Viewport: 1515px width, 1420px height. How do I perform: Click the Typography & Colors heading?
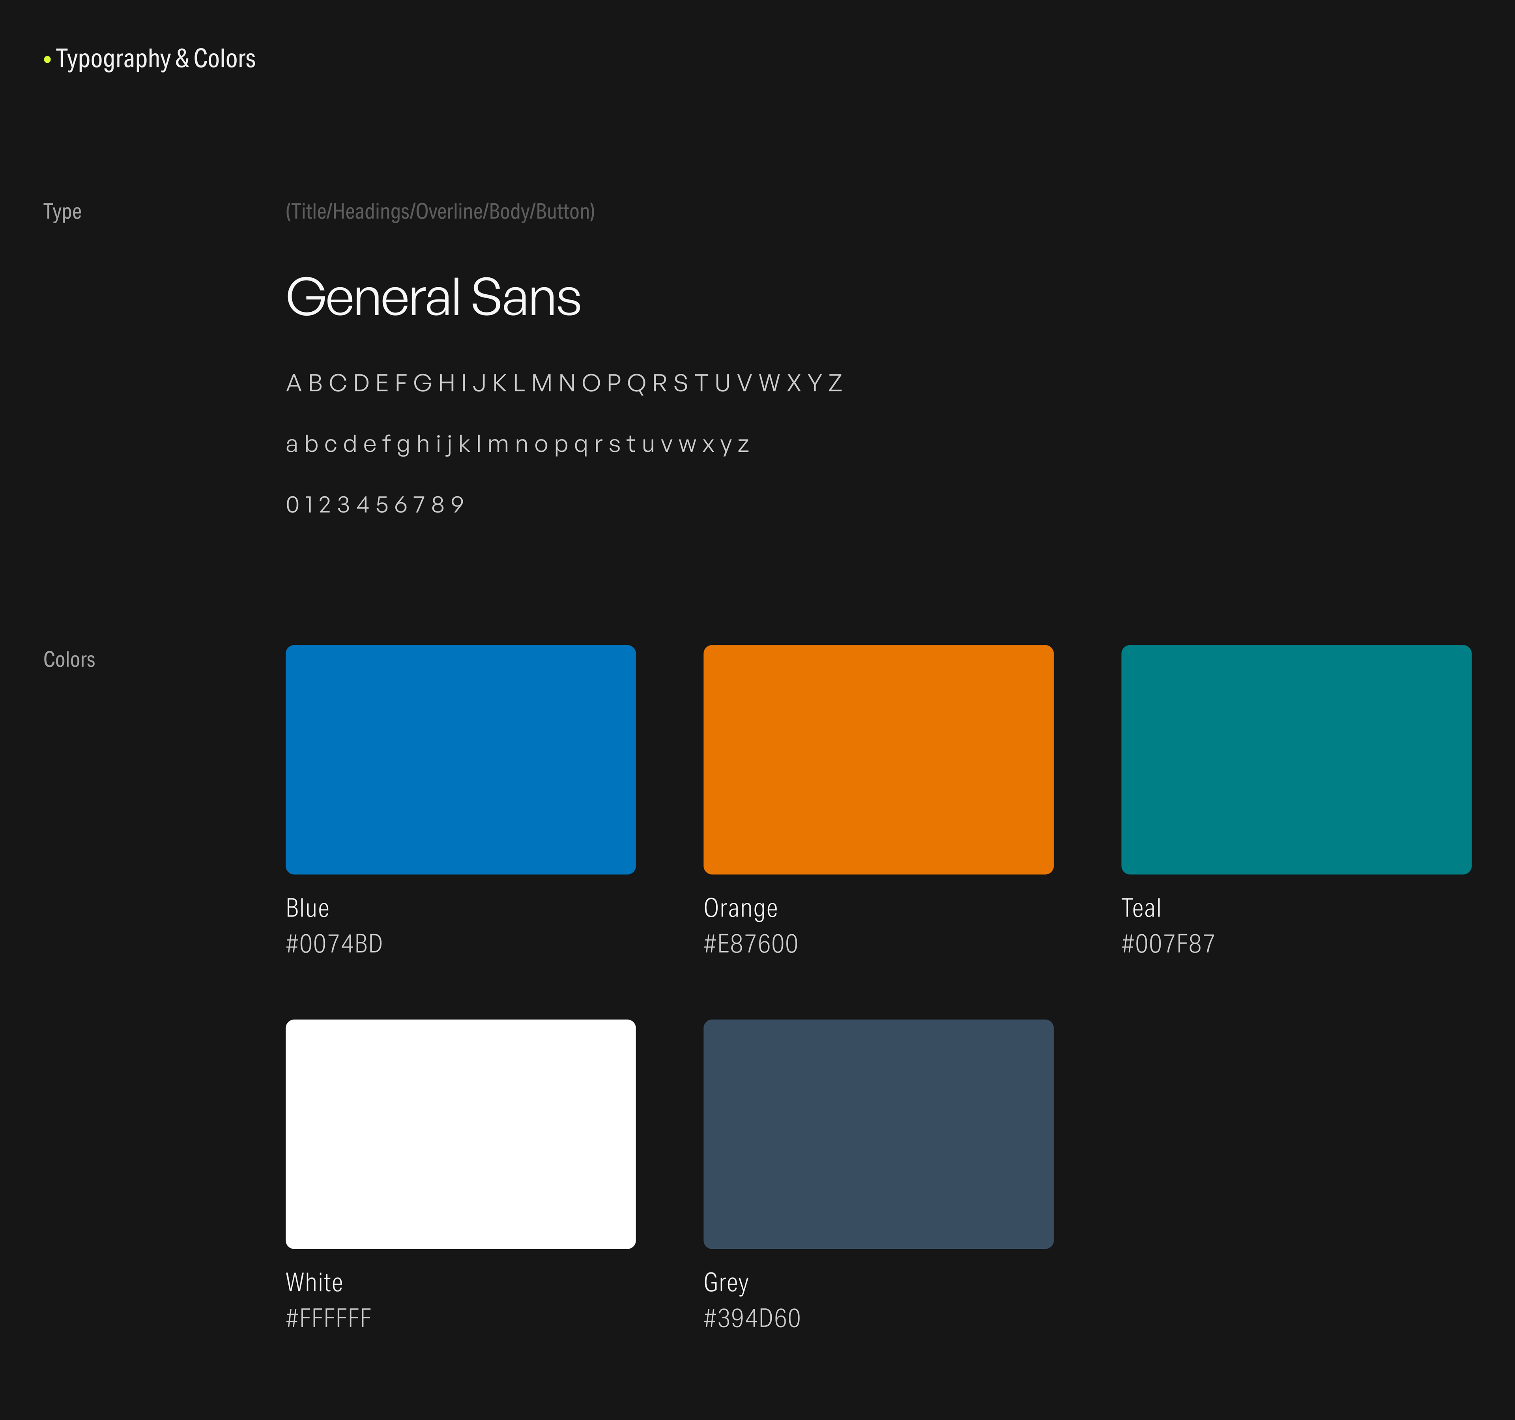pyautogui.click(x=155, y=59)
